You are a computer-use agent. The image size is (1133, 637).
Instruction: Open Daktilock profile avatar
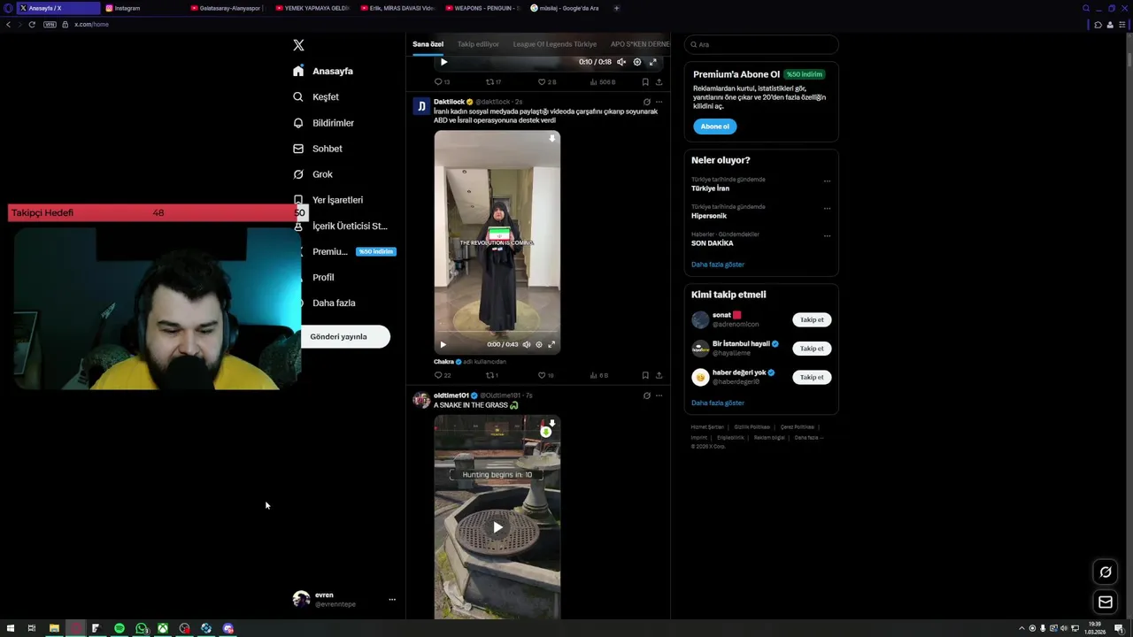(421, 106)
